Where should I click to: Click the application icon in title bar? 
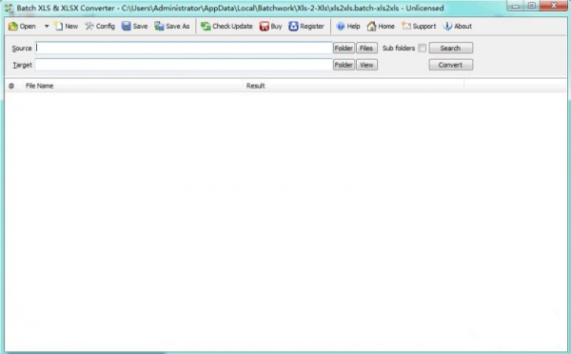pos(9,8)
